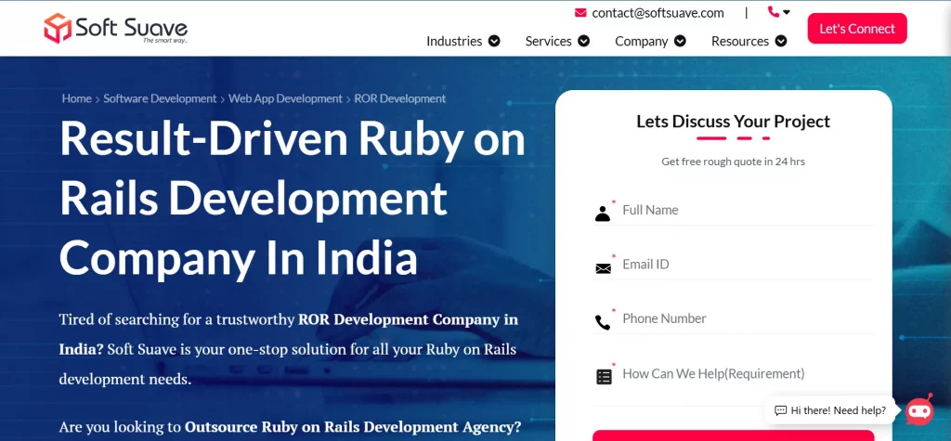Viewport: 951px width, 441px height.
Task: Focus the Email ID input field
Action: 743,265
